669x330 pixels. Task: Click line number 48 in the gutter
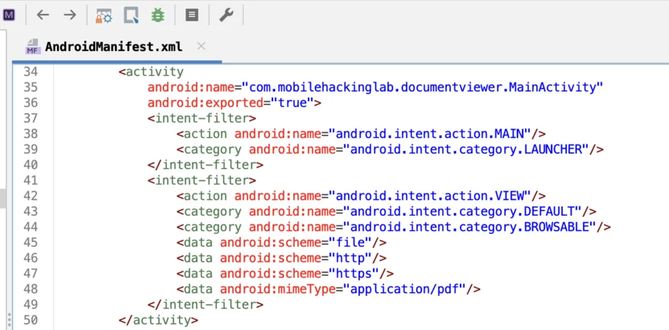(x=30, y=289)
